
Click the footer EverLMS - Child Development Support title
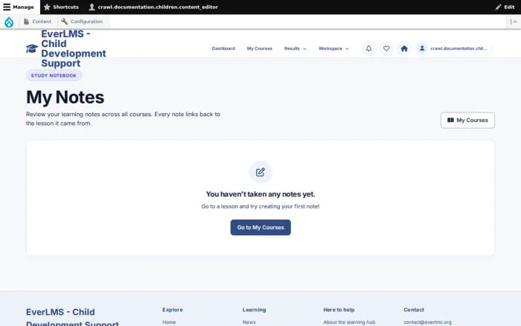coord(72,317)
